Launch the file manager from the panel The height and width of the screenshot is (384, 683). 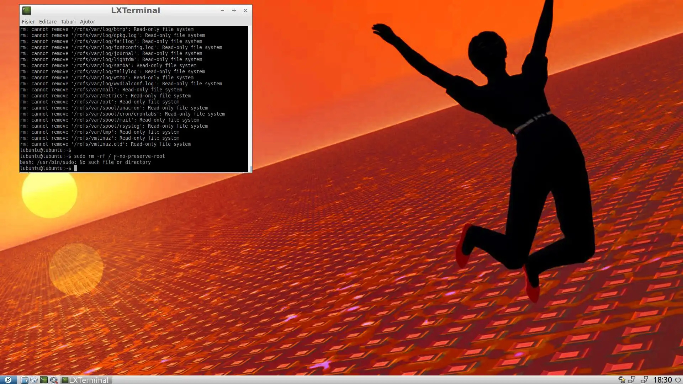coord(24,380)
